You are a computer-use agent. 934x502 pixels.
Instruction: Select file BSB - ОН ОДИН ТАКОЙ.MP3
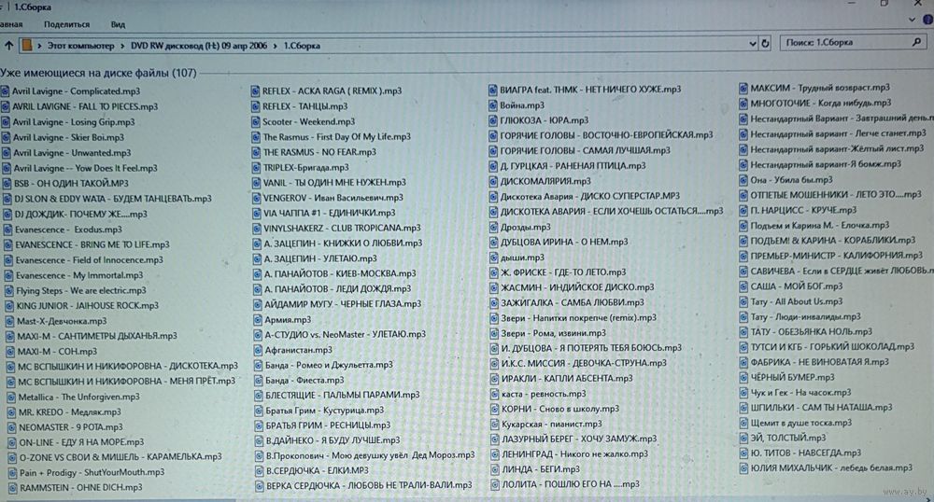(x=65, y=183)
